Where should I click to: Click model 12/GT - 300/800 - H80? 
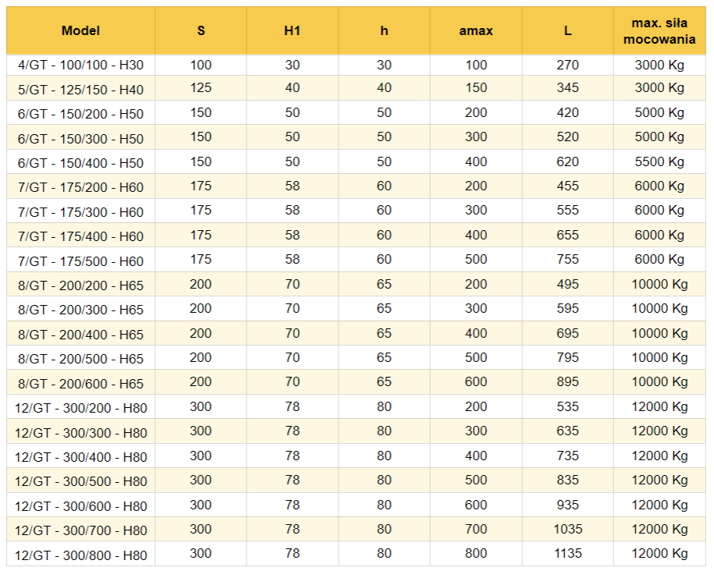[x=80, y=555]
